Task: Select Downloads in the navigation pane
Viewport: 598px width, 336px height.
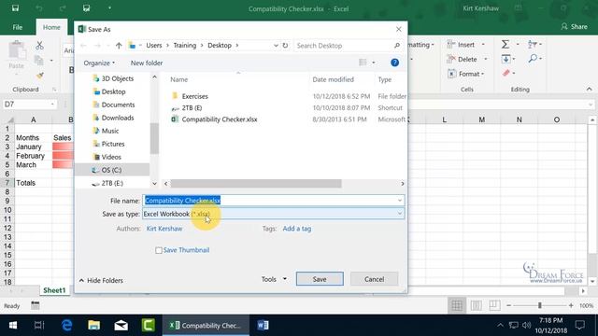Action: coord(118,118)
